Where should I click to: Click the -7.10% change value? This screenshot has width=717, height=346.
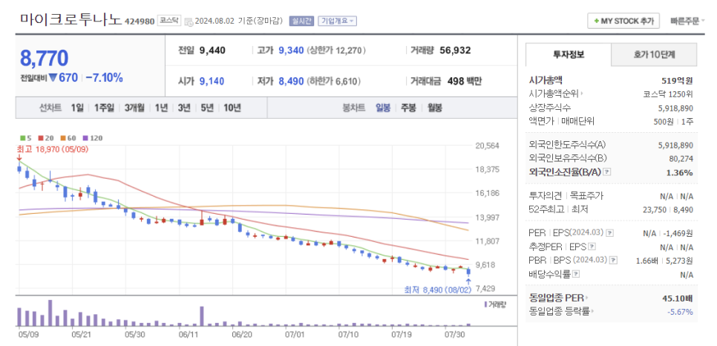104,78
